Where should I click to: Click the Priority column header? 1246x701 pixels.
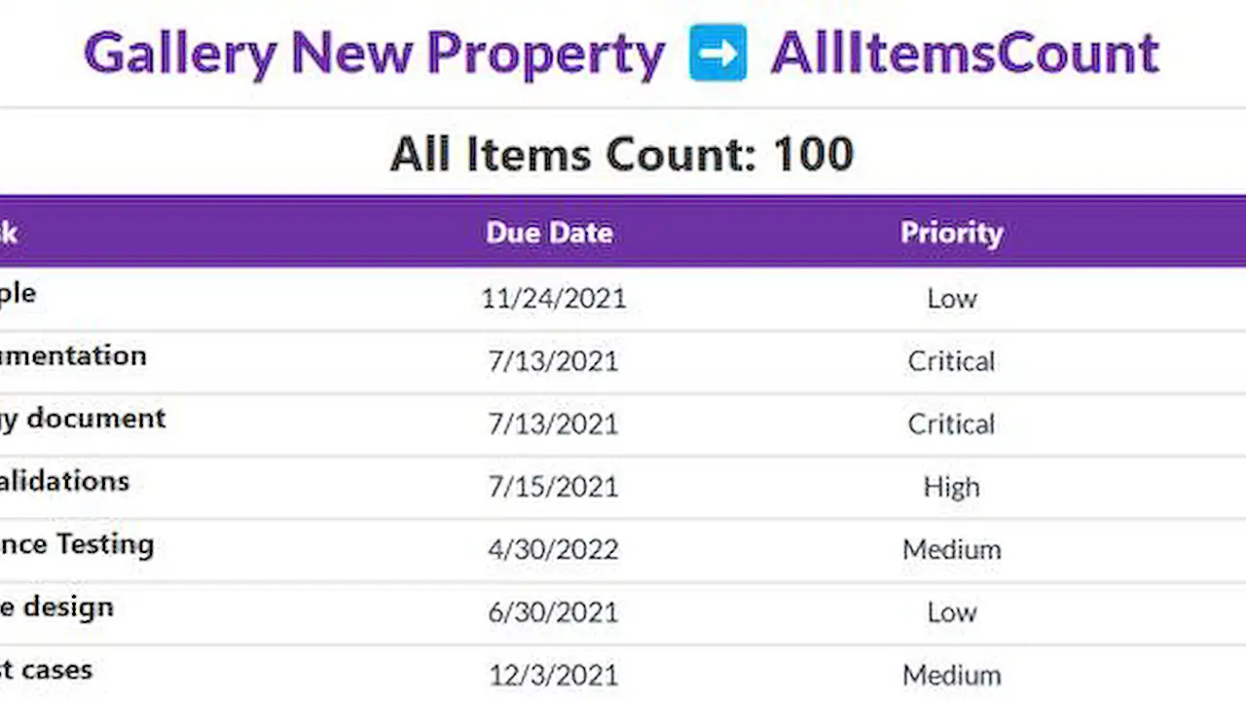tap(951, 233)
